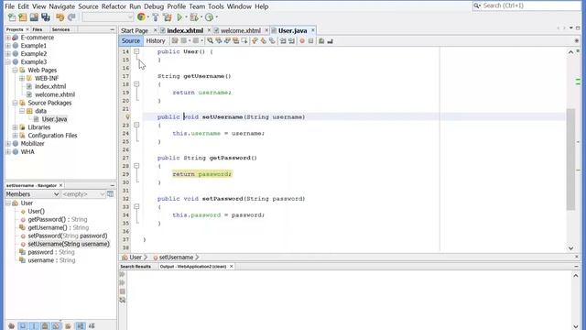
Task: Click the Undo toolbar icon
Action: (x=60, y=17)
